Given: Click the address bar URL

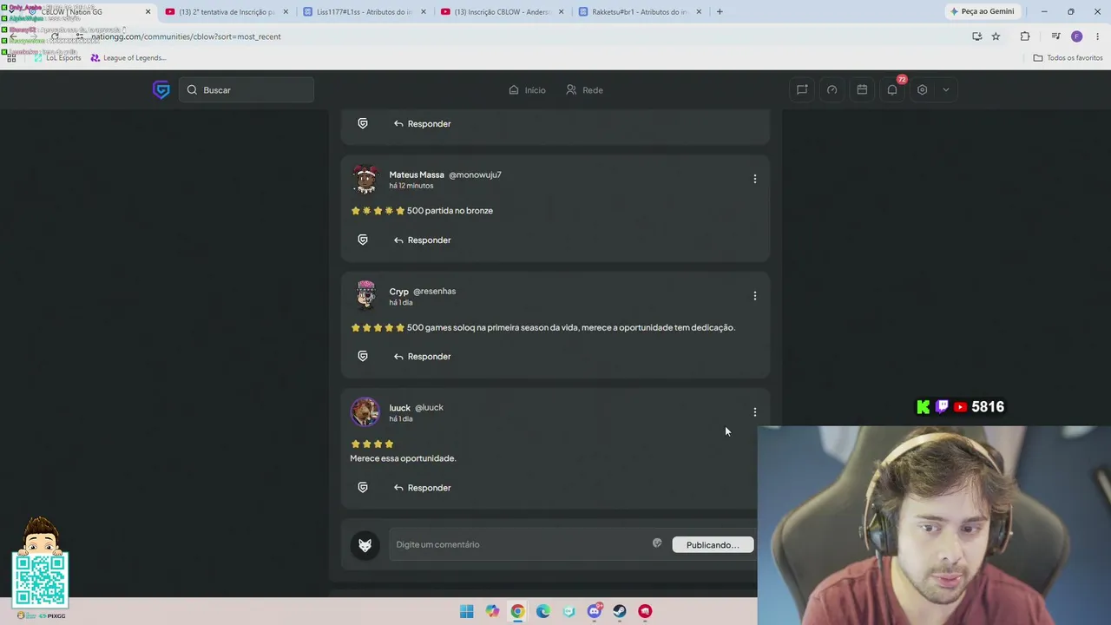Looking at the screenshot, I should 186,36.
